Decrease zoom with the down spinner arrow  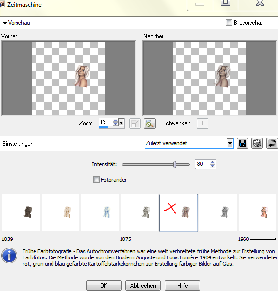pos(115,124)
